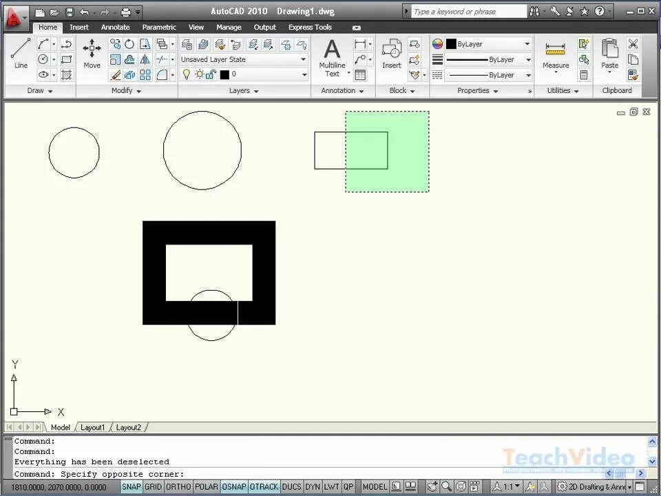
Task: Expand the Annotation panel
Action: click(x=342, y=91)
